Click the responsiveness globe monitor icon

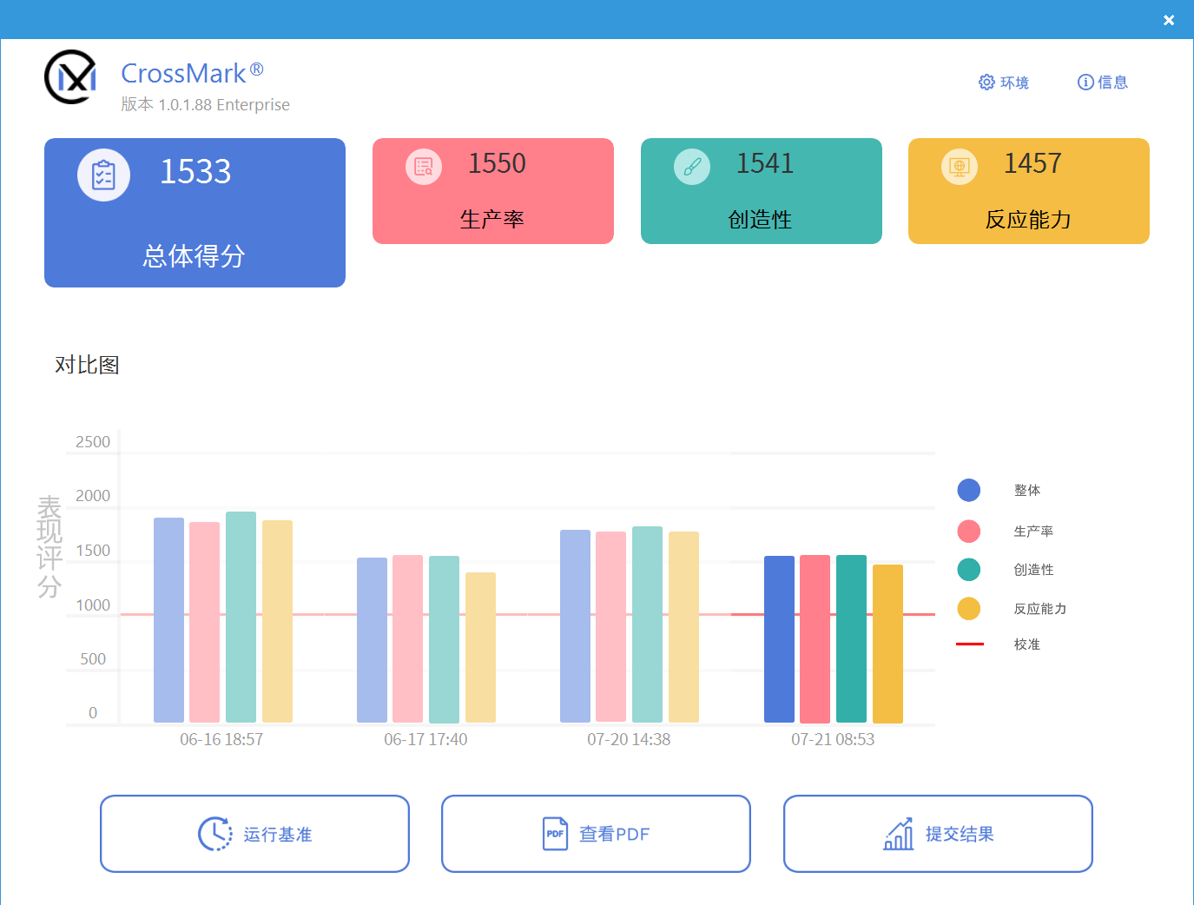click(960, 167)
